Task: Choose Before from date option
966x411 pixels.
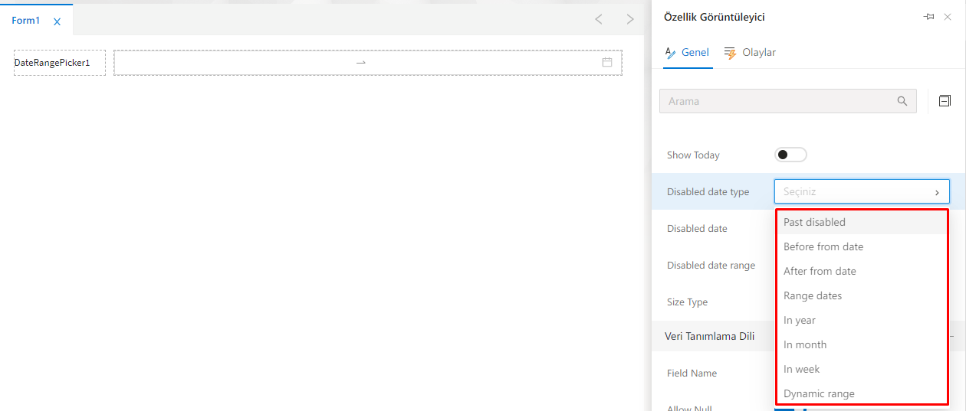Action: pos(823,246)
